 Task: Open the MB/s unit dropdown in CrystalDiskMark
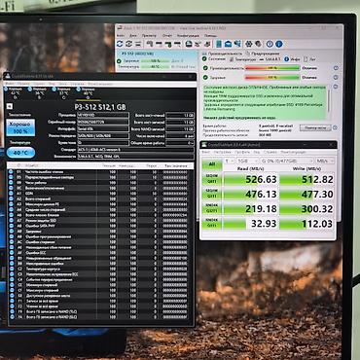pos(325,161)
